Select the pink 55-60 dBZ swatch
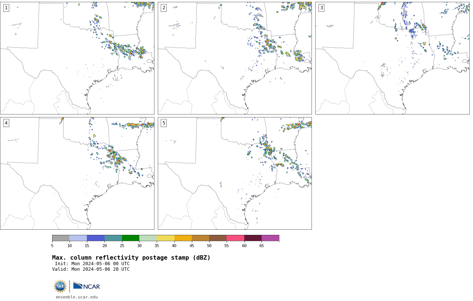473x301 pixels. 235,238
